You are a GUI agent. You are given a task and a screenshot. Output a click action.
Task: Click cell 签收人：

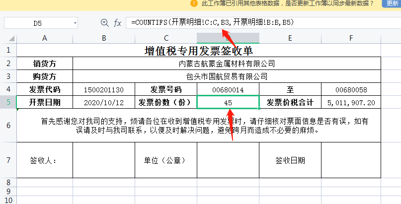(45, 160)
